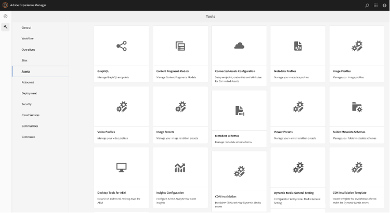This screenshot has width=390, height=213.
Task: Open the GraphQL title link
Action: pyautogui.click(x=103, y=71)
